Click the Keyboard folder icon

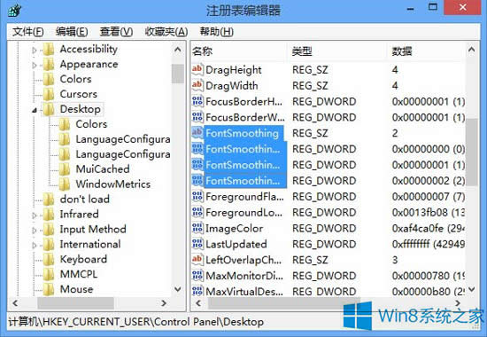pyautogui.click(x=49, y=259)
